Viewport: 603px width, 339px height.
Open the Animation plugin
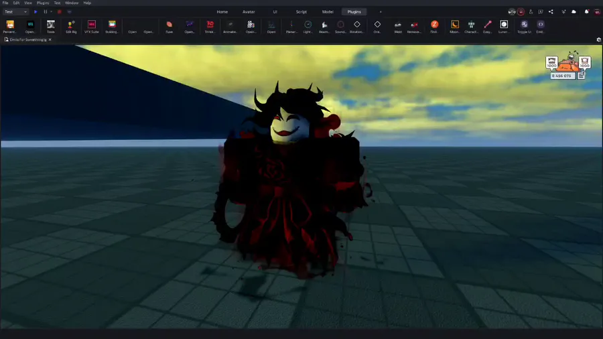click(x=230, y=26)
